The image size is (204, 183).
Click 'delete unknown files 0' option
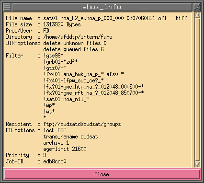point(75,43)
